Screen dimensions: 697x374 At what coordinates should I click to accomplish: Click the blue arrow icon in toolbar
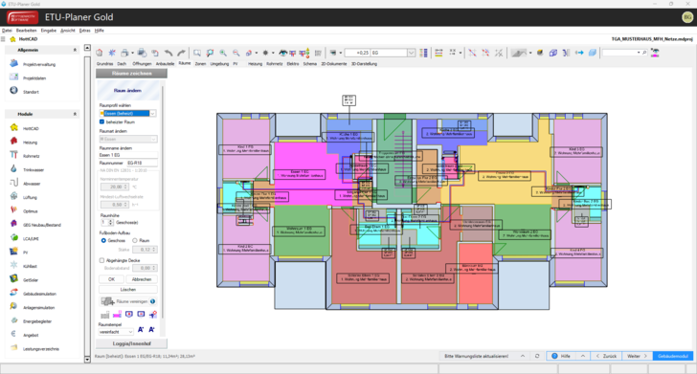[x=579, y=53]
